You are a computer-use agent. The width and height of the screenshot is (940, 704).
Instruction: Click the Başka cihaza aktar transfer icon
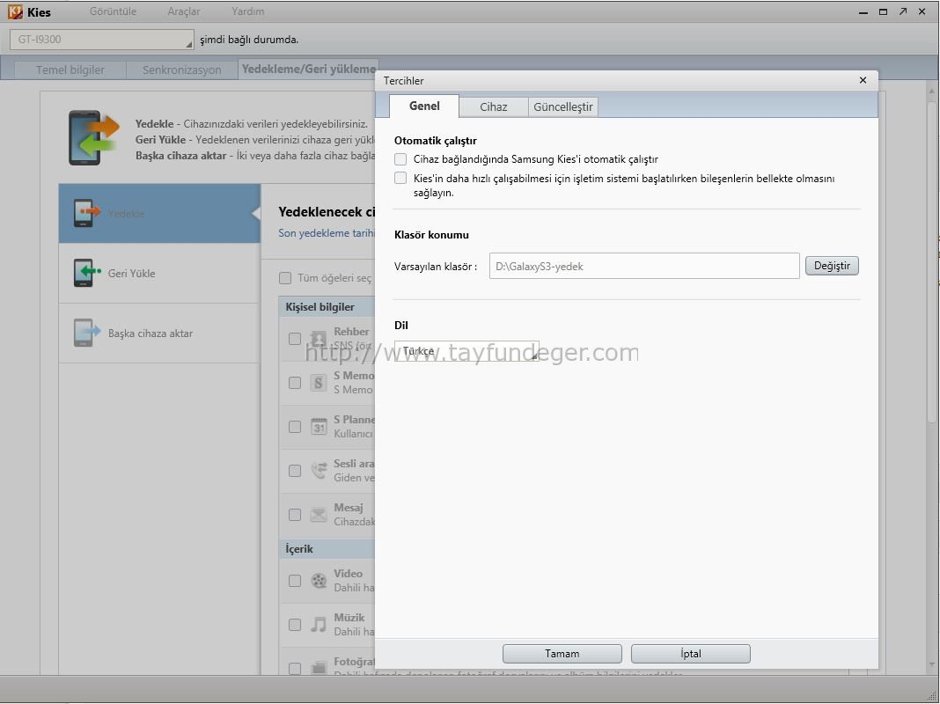coord(86,334)
